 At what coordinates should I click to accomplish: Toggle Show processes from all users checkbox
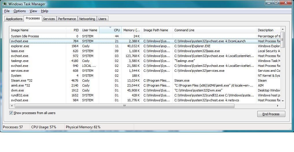11,113
